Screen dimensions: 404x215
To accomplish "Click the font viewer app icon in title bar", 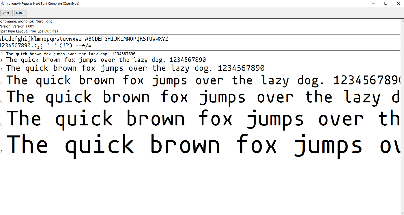I will point(3,3).
